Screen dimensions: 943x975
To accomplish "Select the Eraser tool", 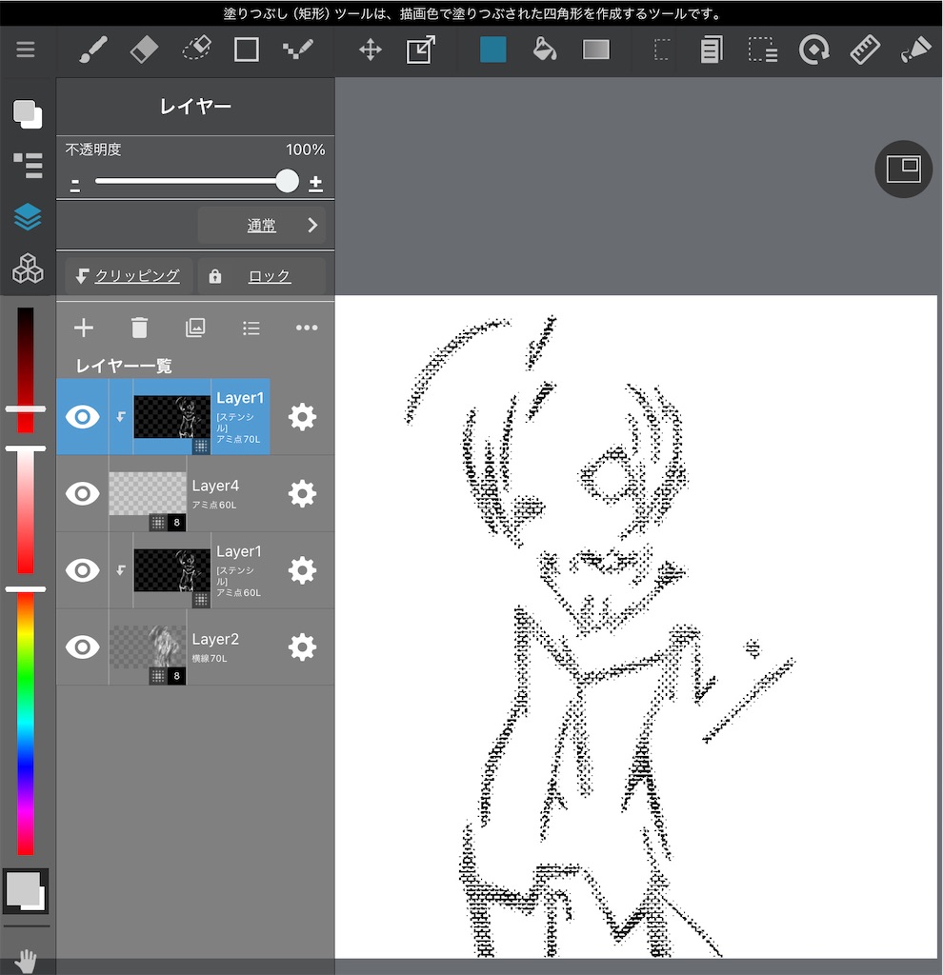I will (x=145, y=50).
